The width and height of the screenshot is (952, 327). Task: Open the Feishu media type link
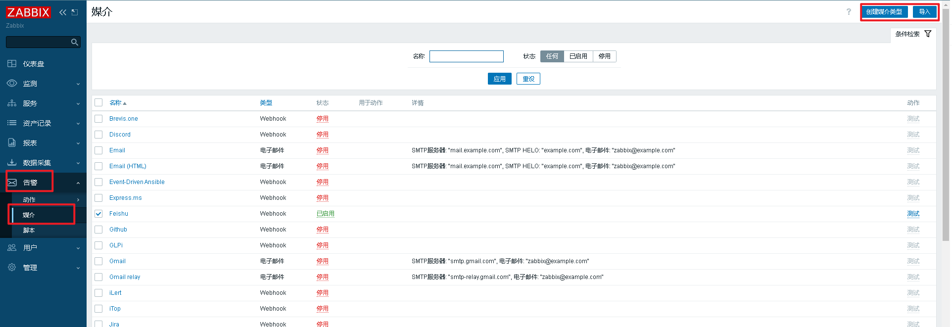click(x=119, y=214)
